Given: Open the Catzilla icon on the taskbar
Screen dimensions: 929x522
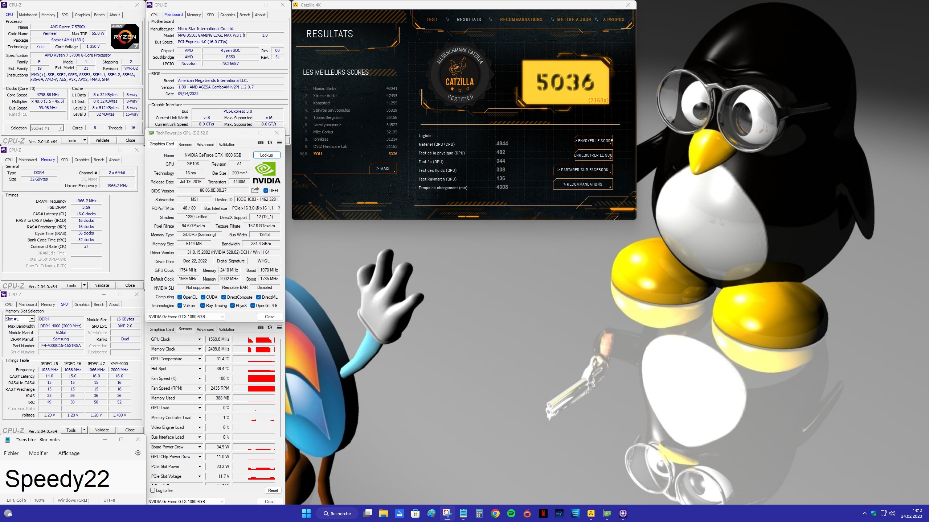Looking at the screenshot, I should click(591, 513).
